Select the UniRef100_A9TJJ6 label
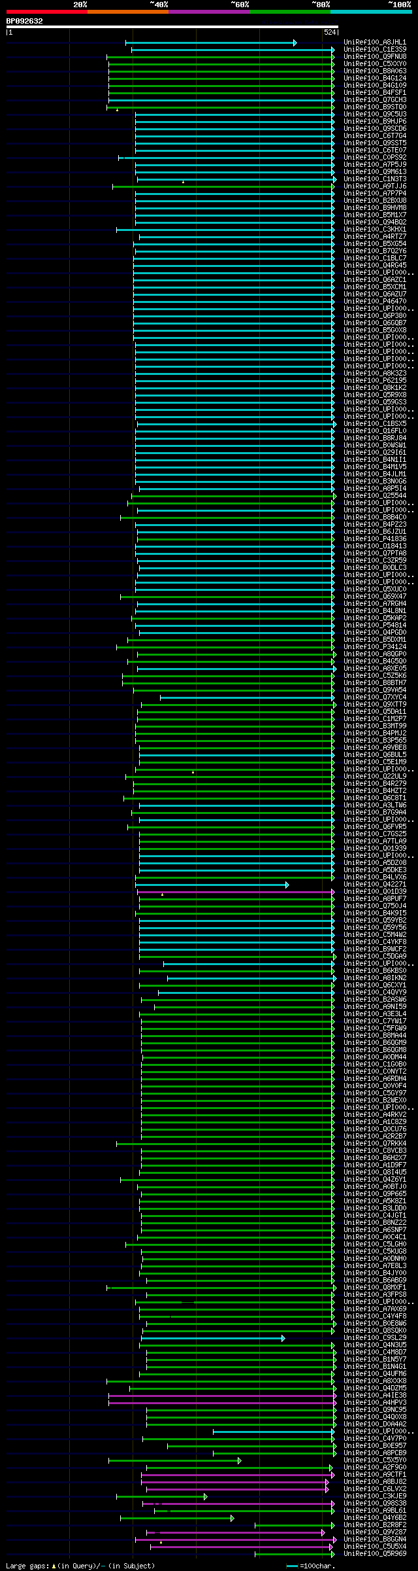Image resolution: width=418 pixels, height=1571 pixels. [375, 186]
